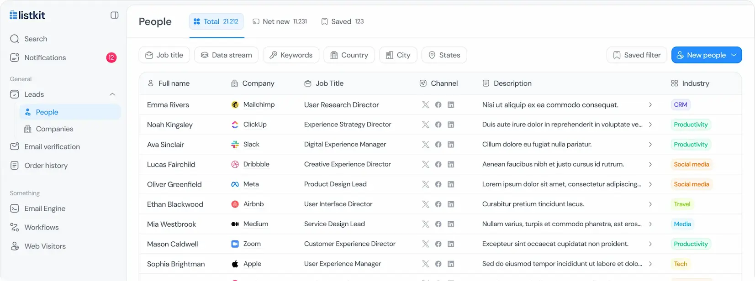Open Sophia Brightman's Facebook icon

438,264
